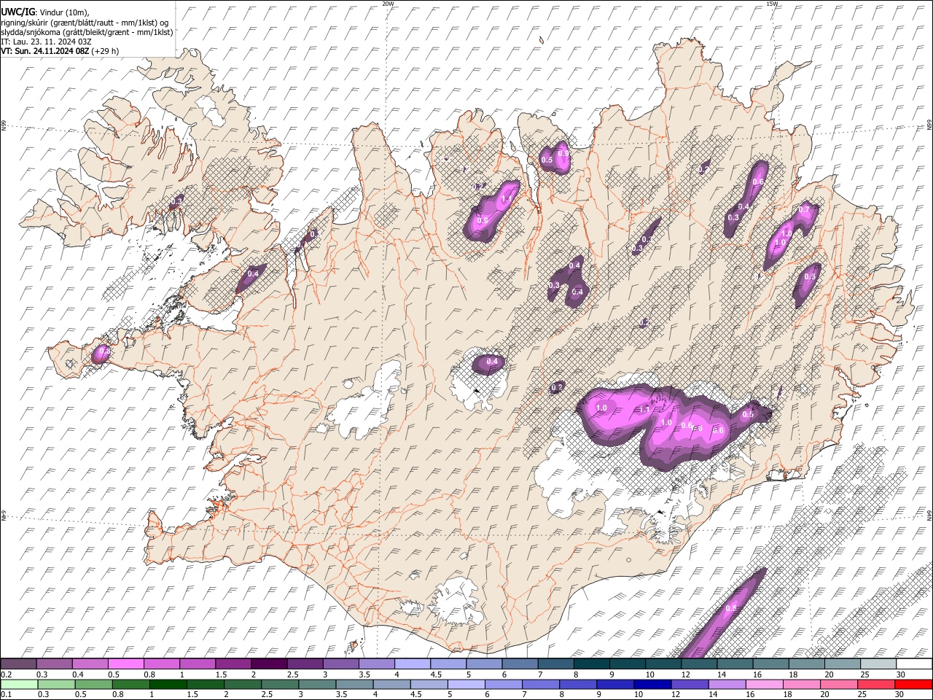This screenshot has width=933, height=700.
Task: Pick the white 30 swatch in the upper scale
Action: [914, 664]
